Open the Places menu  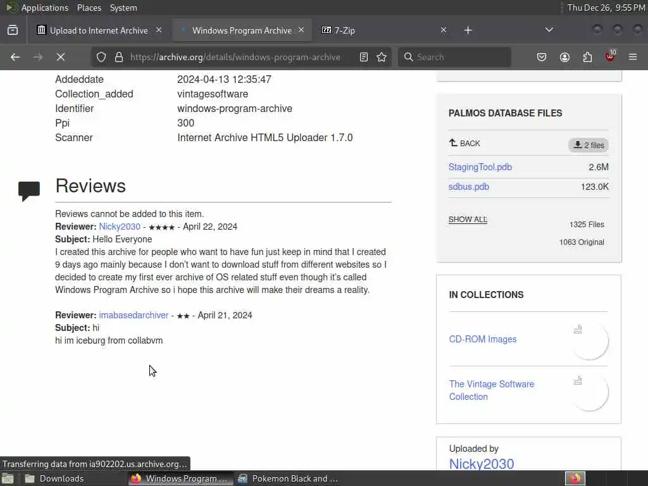pos(89,8)
